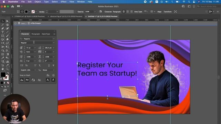Open the Window menu

pyautogui.click(x=81, y=2)
